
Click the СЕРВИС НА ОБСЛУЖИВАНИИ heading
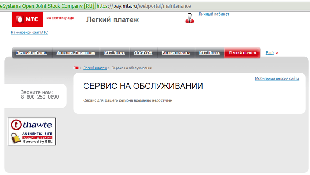(x=143, y=86)
